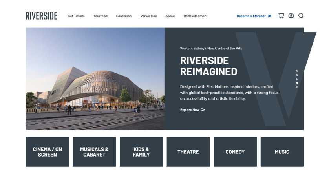Open the Get Tickets menu

coord(76,16)
